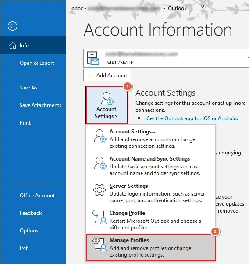The image size is (249, 264).
Task: Click Exit in the sidebar
Action: point(33,248)
